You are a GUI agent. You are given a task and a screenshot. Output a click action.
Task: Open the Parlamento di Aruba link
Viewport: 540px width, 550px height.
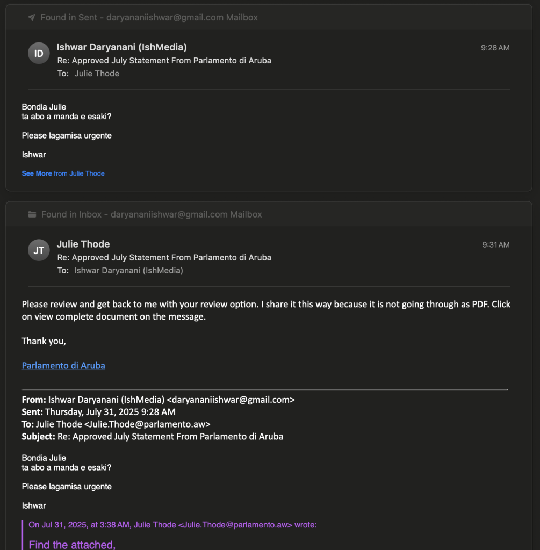[63, 365]
